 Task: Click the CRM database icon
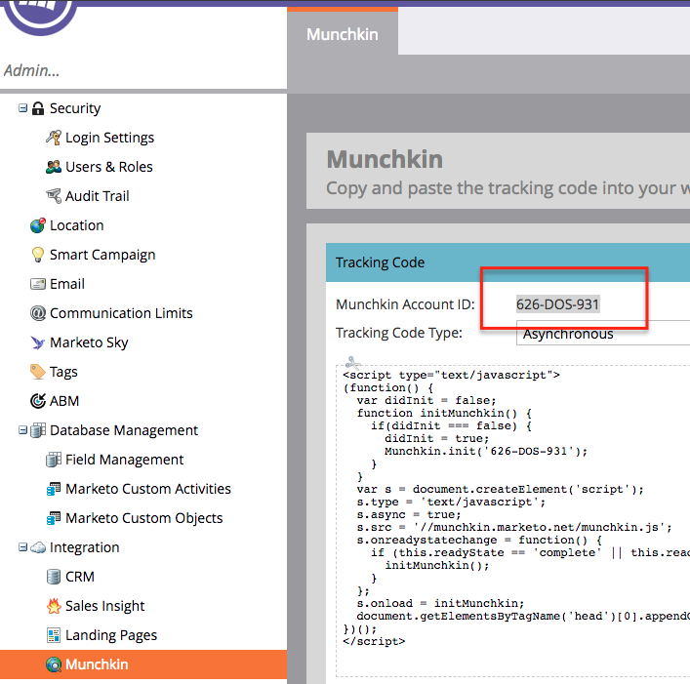pyautogui.click(x=54, y=577)
